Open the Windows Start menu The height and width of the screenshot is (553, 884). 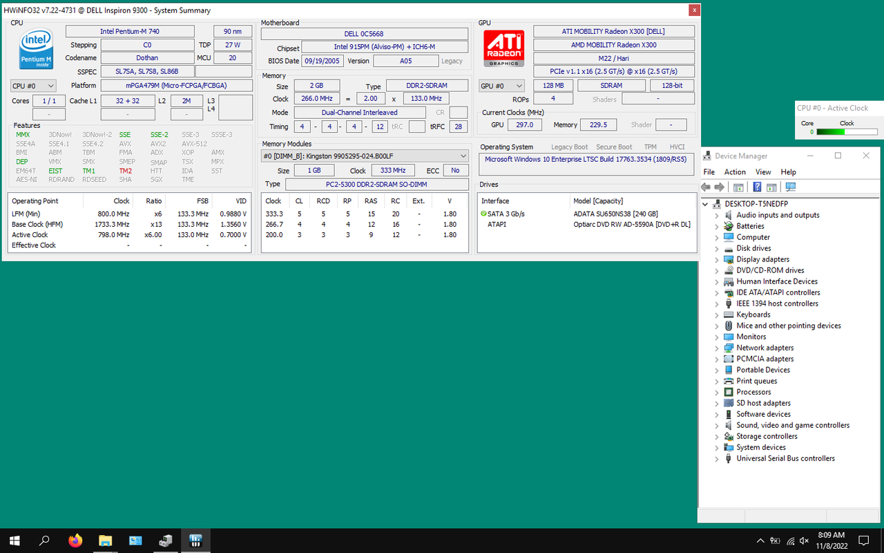15,541
